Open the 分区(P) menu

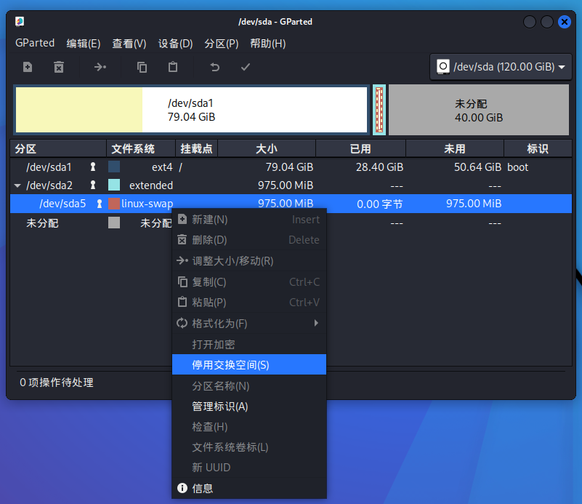[x=222, y=44]
